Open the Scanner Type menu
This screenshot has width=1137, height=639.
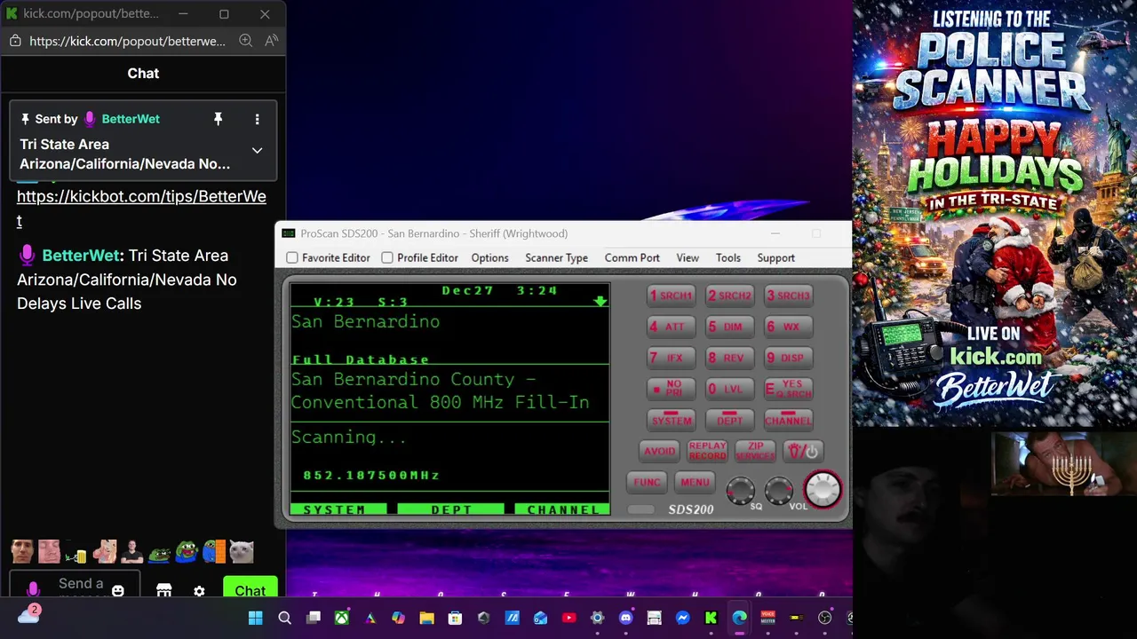coord(556,257)
